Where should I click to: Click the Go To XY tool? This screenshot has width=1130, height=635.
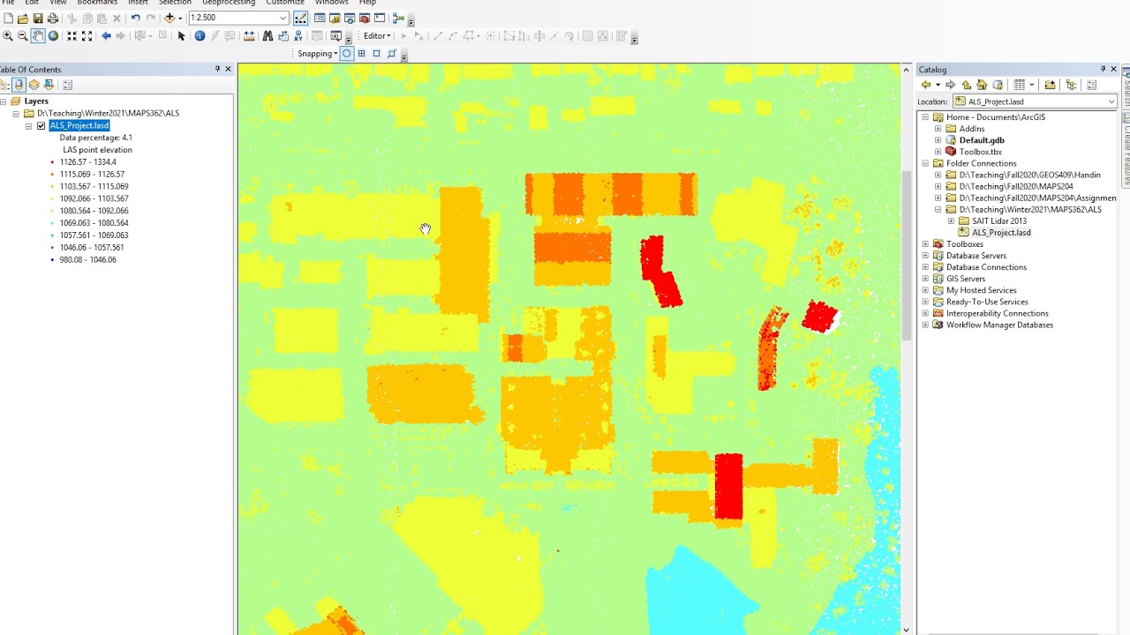(x=298, y=36)
